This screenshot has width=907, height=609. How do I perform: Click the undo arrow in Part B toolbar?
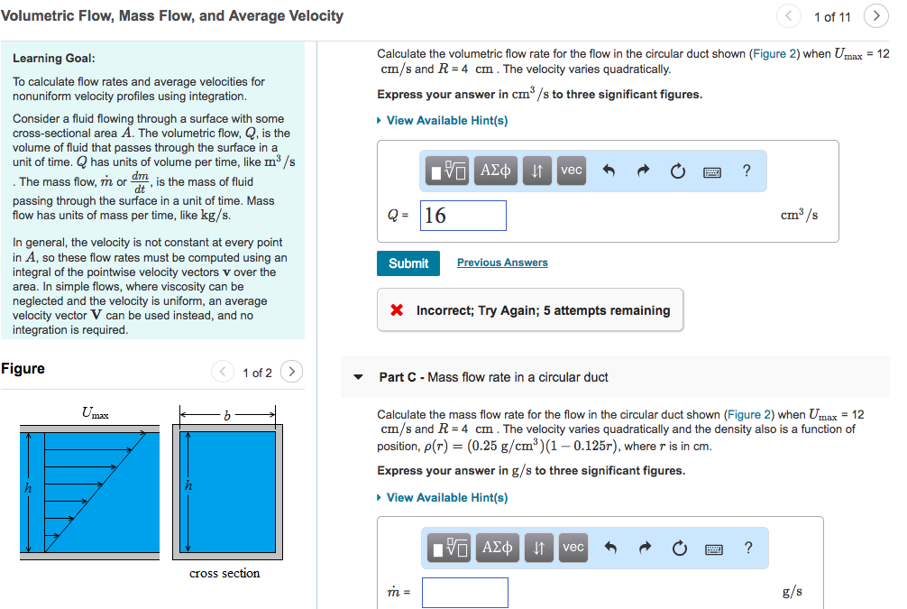[x=610, y=171]
